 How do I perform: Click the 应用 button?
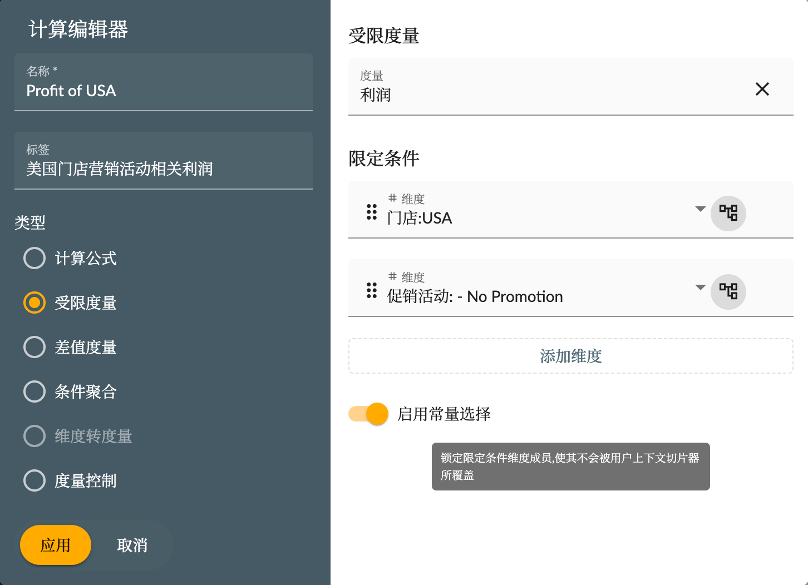pyautogui.click(x=55, y=545)
